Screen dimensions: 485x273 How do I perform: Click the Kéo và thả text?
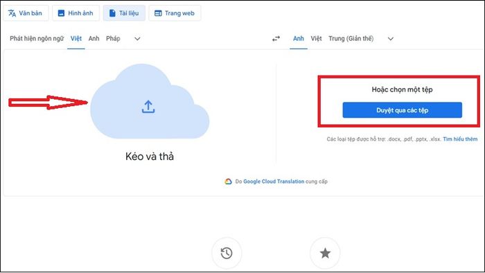[x=150, y=157]
